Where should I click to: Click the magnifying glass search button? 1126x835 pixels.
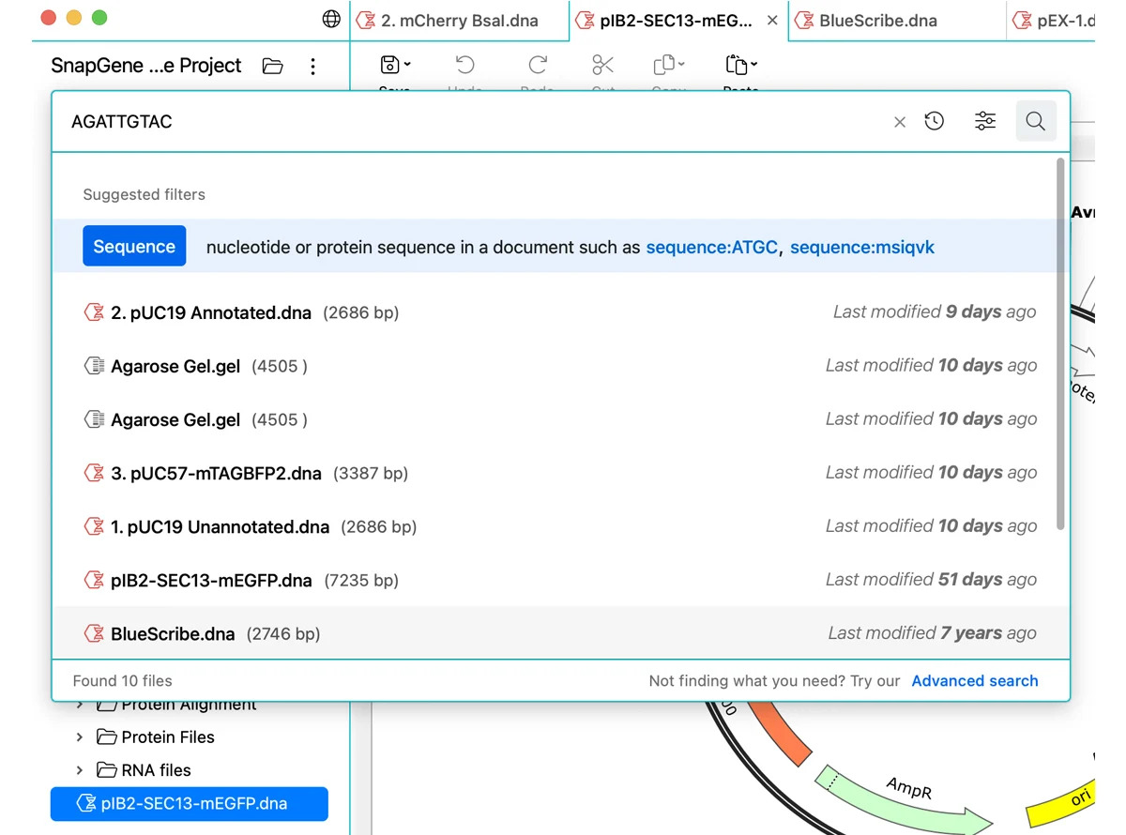[x=1036, y=121]
